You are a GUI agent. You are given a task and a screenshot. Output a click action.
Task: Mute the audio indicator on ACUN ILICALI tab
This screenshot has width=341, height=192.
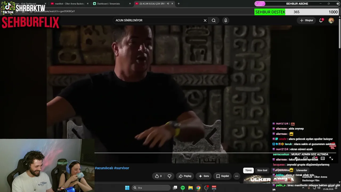(x=168, y=4)
